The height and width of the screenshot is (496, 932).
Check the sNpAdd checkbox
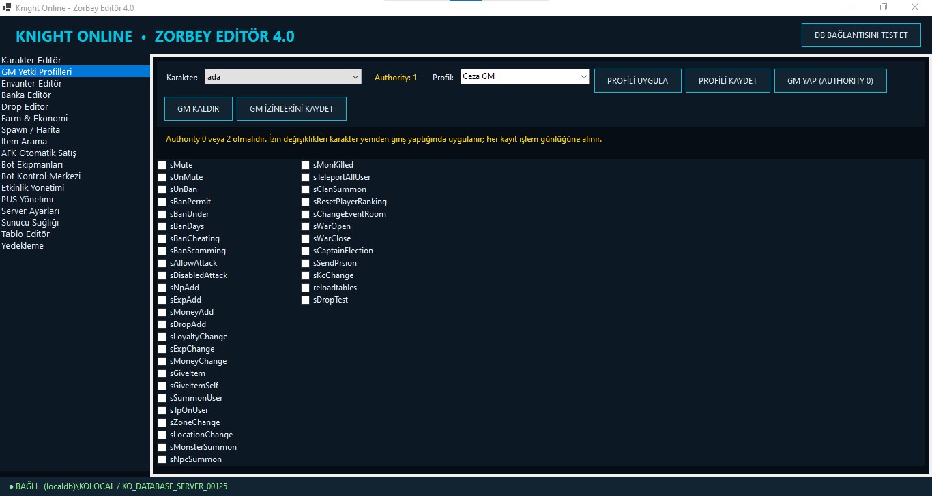(162, 288)
